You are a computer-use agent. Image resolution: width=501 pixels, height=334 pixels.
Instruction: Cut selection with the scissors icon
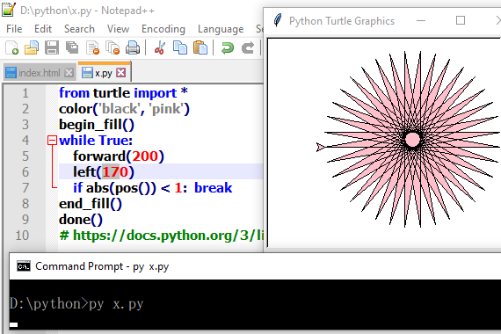[x=159, y=48]
